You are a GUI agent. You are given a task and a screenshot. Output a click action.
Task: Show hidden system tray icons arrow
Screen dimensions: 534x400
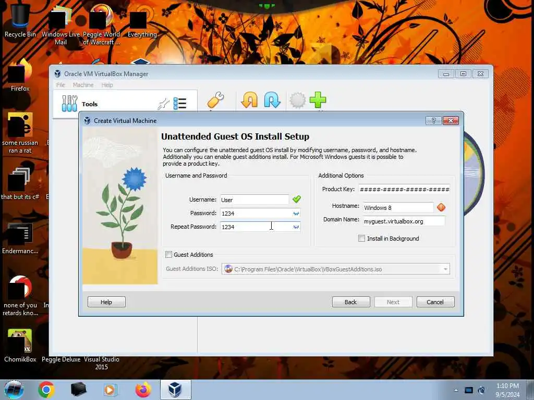point(456,390)
